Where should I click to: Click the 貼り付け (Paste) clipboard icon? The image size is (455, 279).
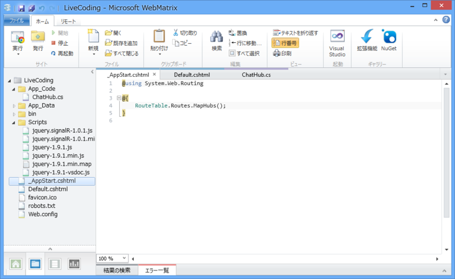[159, 36]
